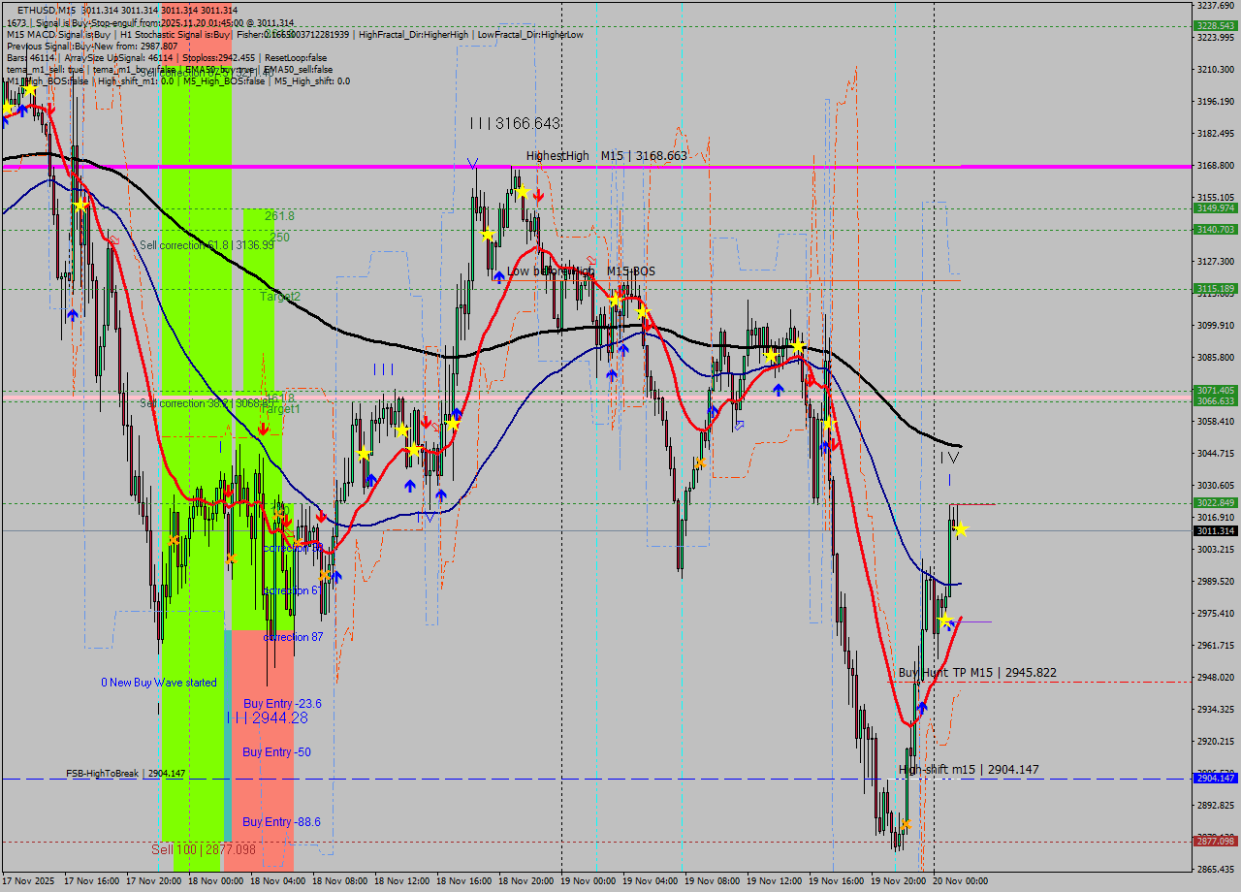Select the orange cross marker at the 2877 low
The width and height of the screenshot is (1241, 892).
tap(906, 824)
